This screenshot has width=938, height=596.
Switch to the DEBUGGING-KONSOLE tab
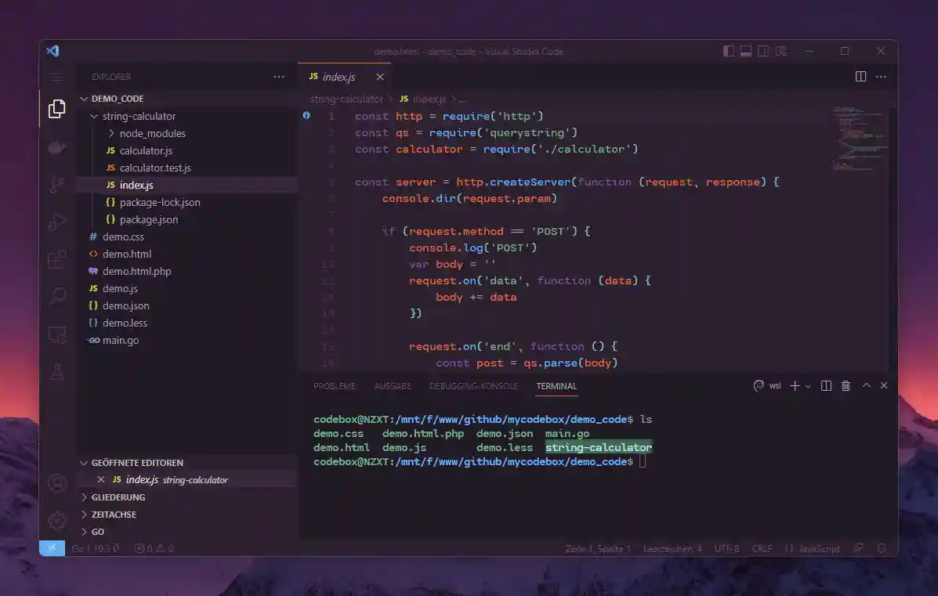coord(473,386)
